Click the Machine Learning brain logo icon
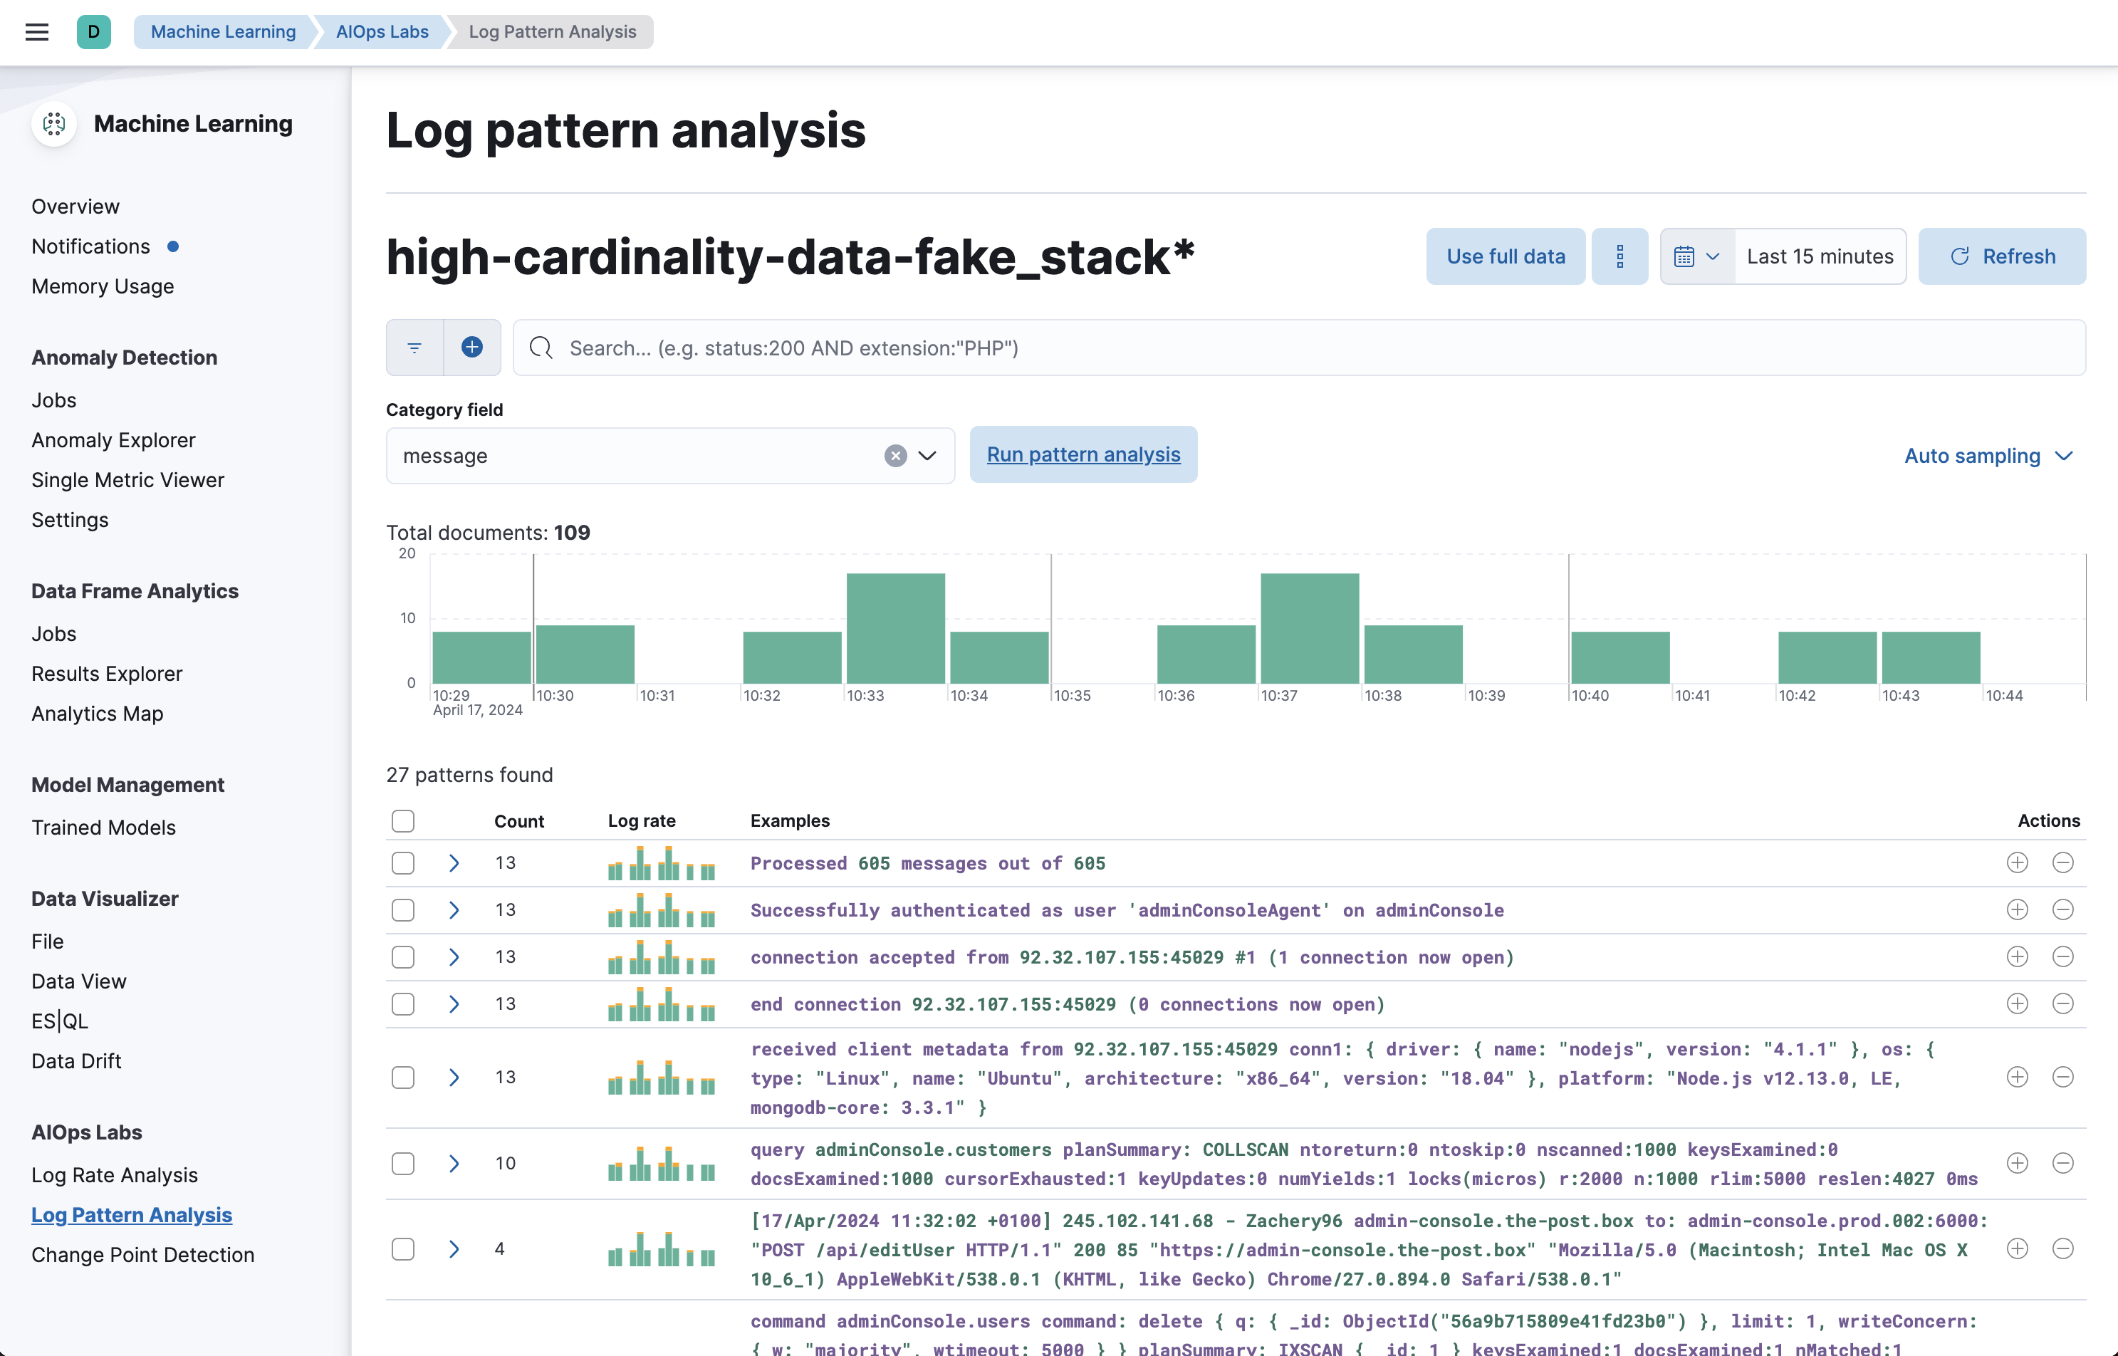 [53, 124]
